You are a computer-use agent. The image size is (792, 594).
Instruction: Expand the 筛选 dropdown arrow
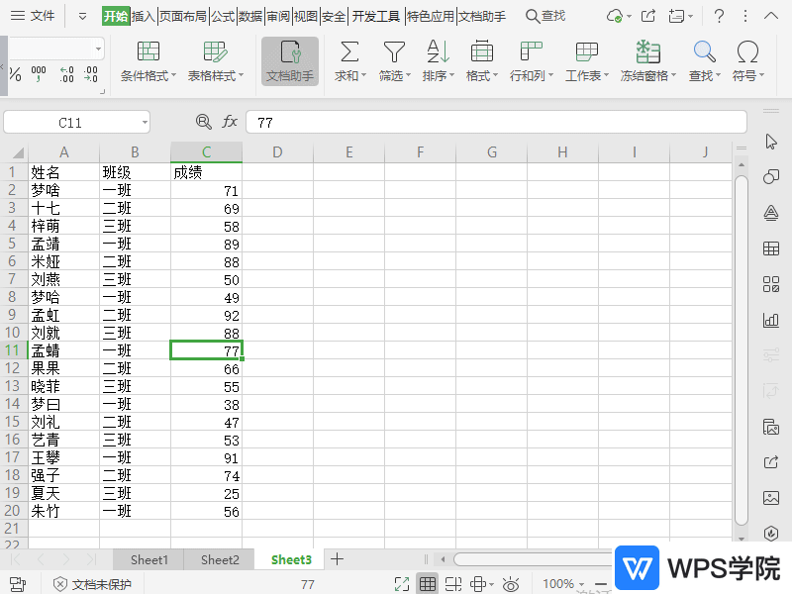pos(408,76)
